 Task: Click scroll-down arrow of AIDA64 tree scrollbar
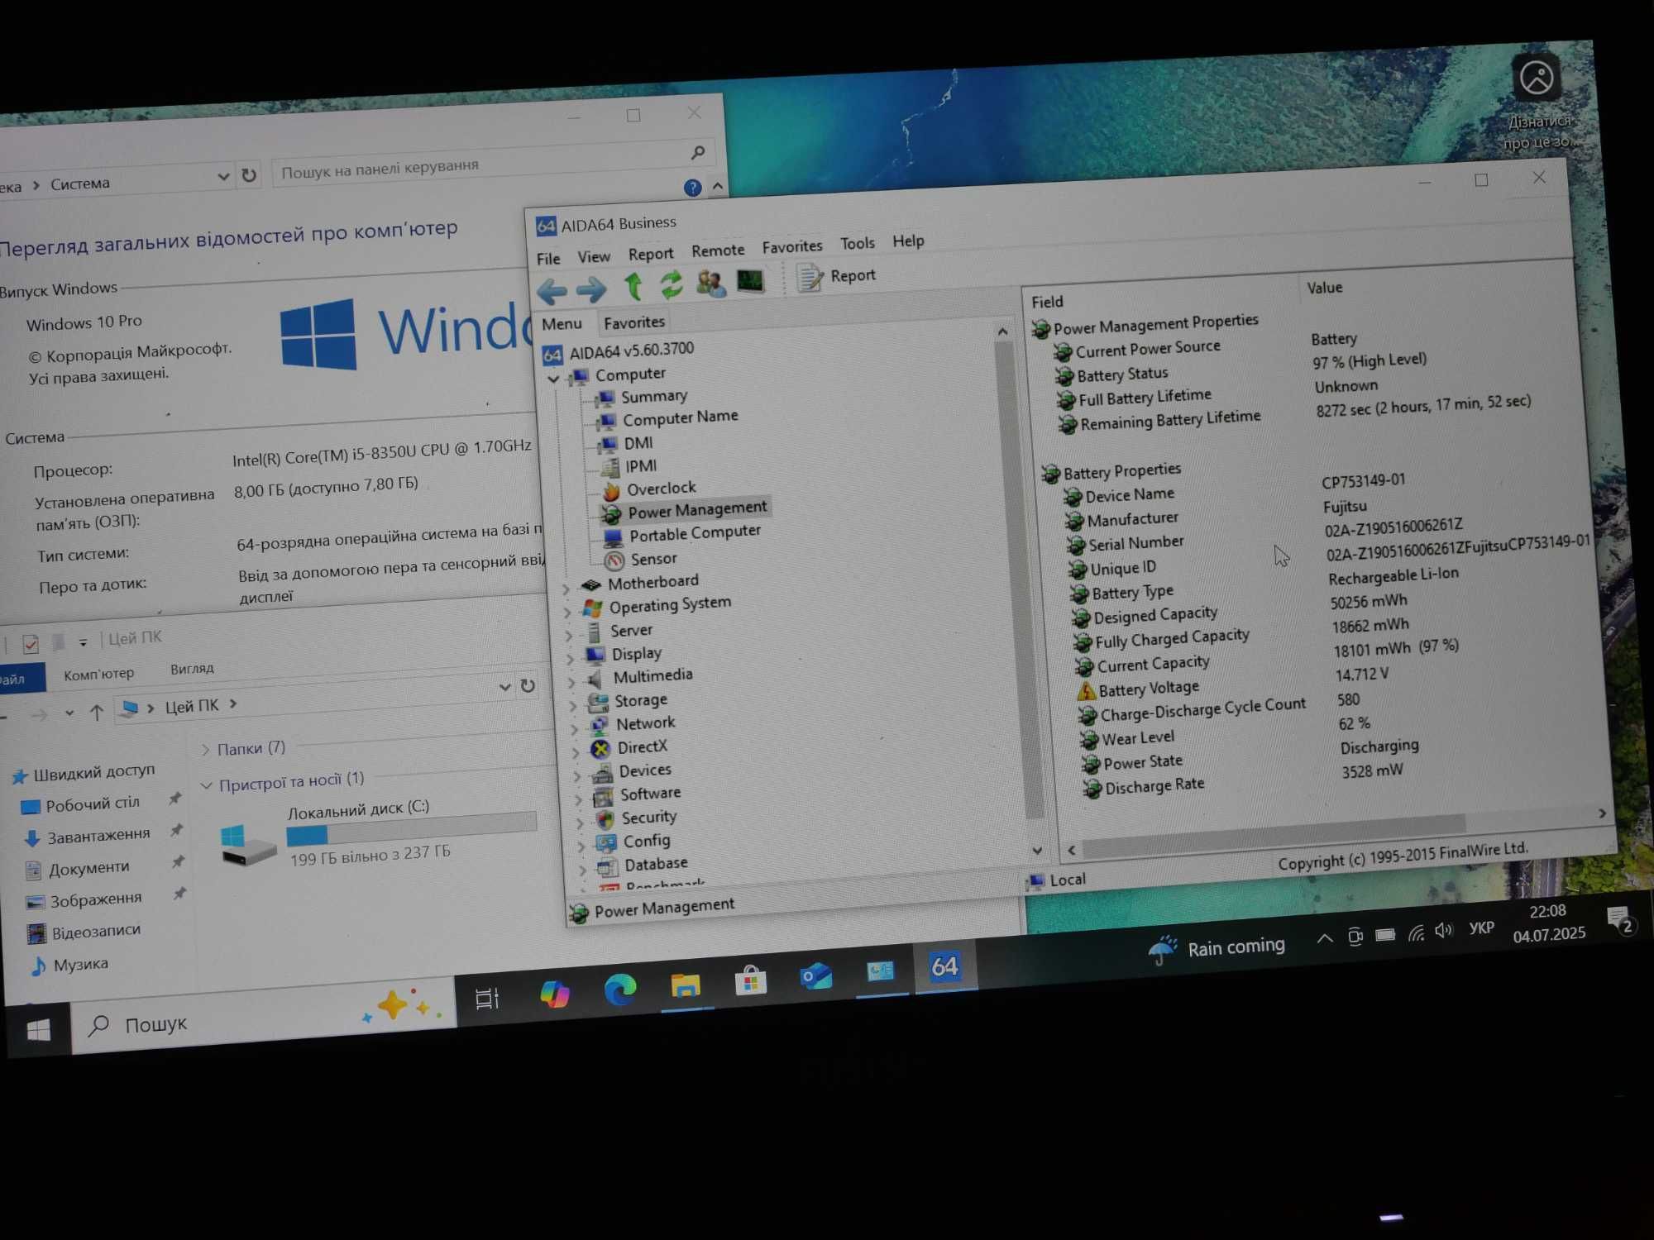(x=1036, y=850)
